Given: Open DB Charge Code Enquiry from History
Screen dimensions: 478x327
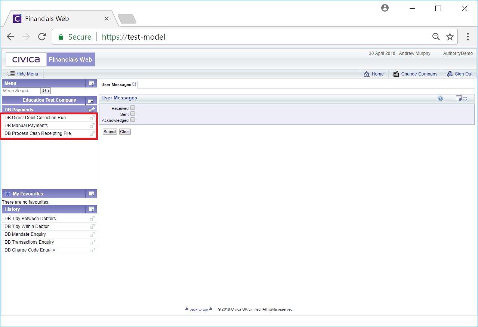Looking at the screenshot, I should tap(30, 250).
